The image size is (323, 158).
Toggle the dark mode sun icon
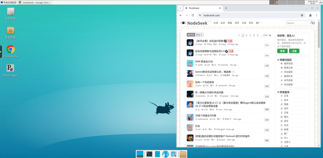click(x=313, y=23)
